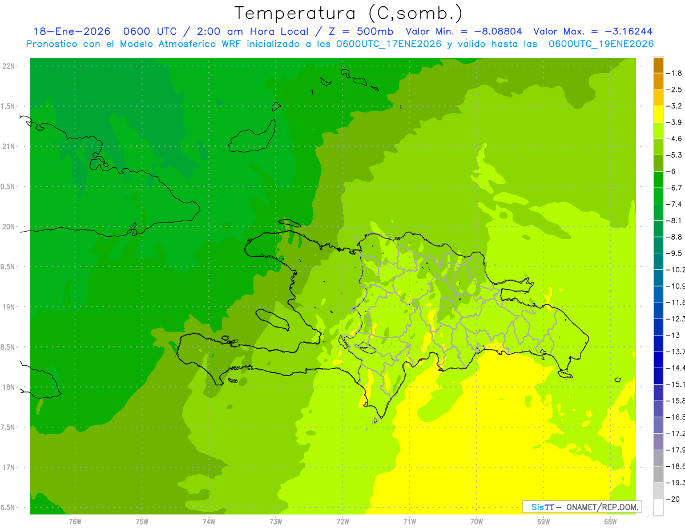Click the longitude label "70W"
The width and height of the screenshot is (685, 529).
[x=477, y=522]
